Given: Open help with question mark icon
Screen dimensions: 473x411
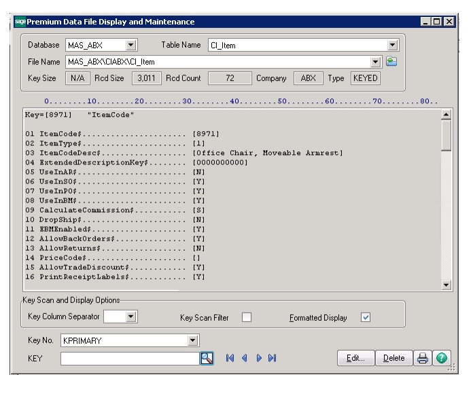Looking at the screenshot, I should point(442,358).
